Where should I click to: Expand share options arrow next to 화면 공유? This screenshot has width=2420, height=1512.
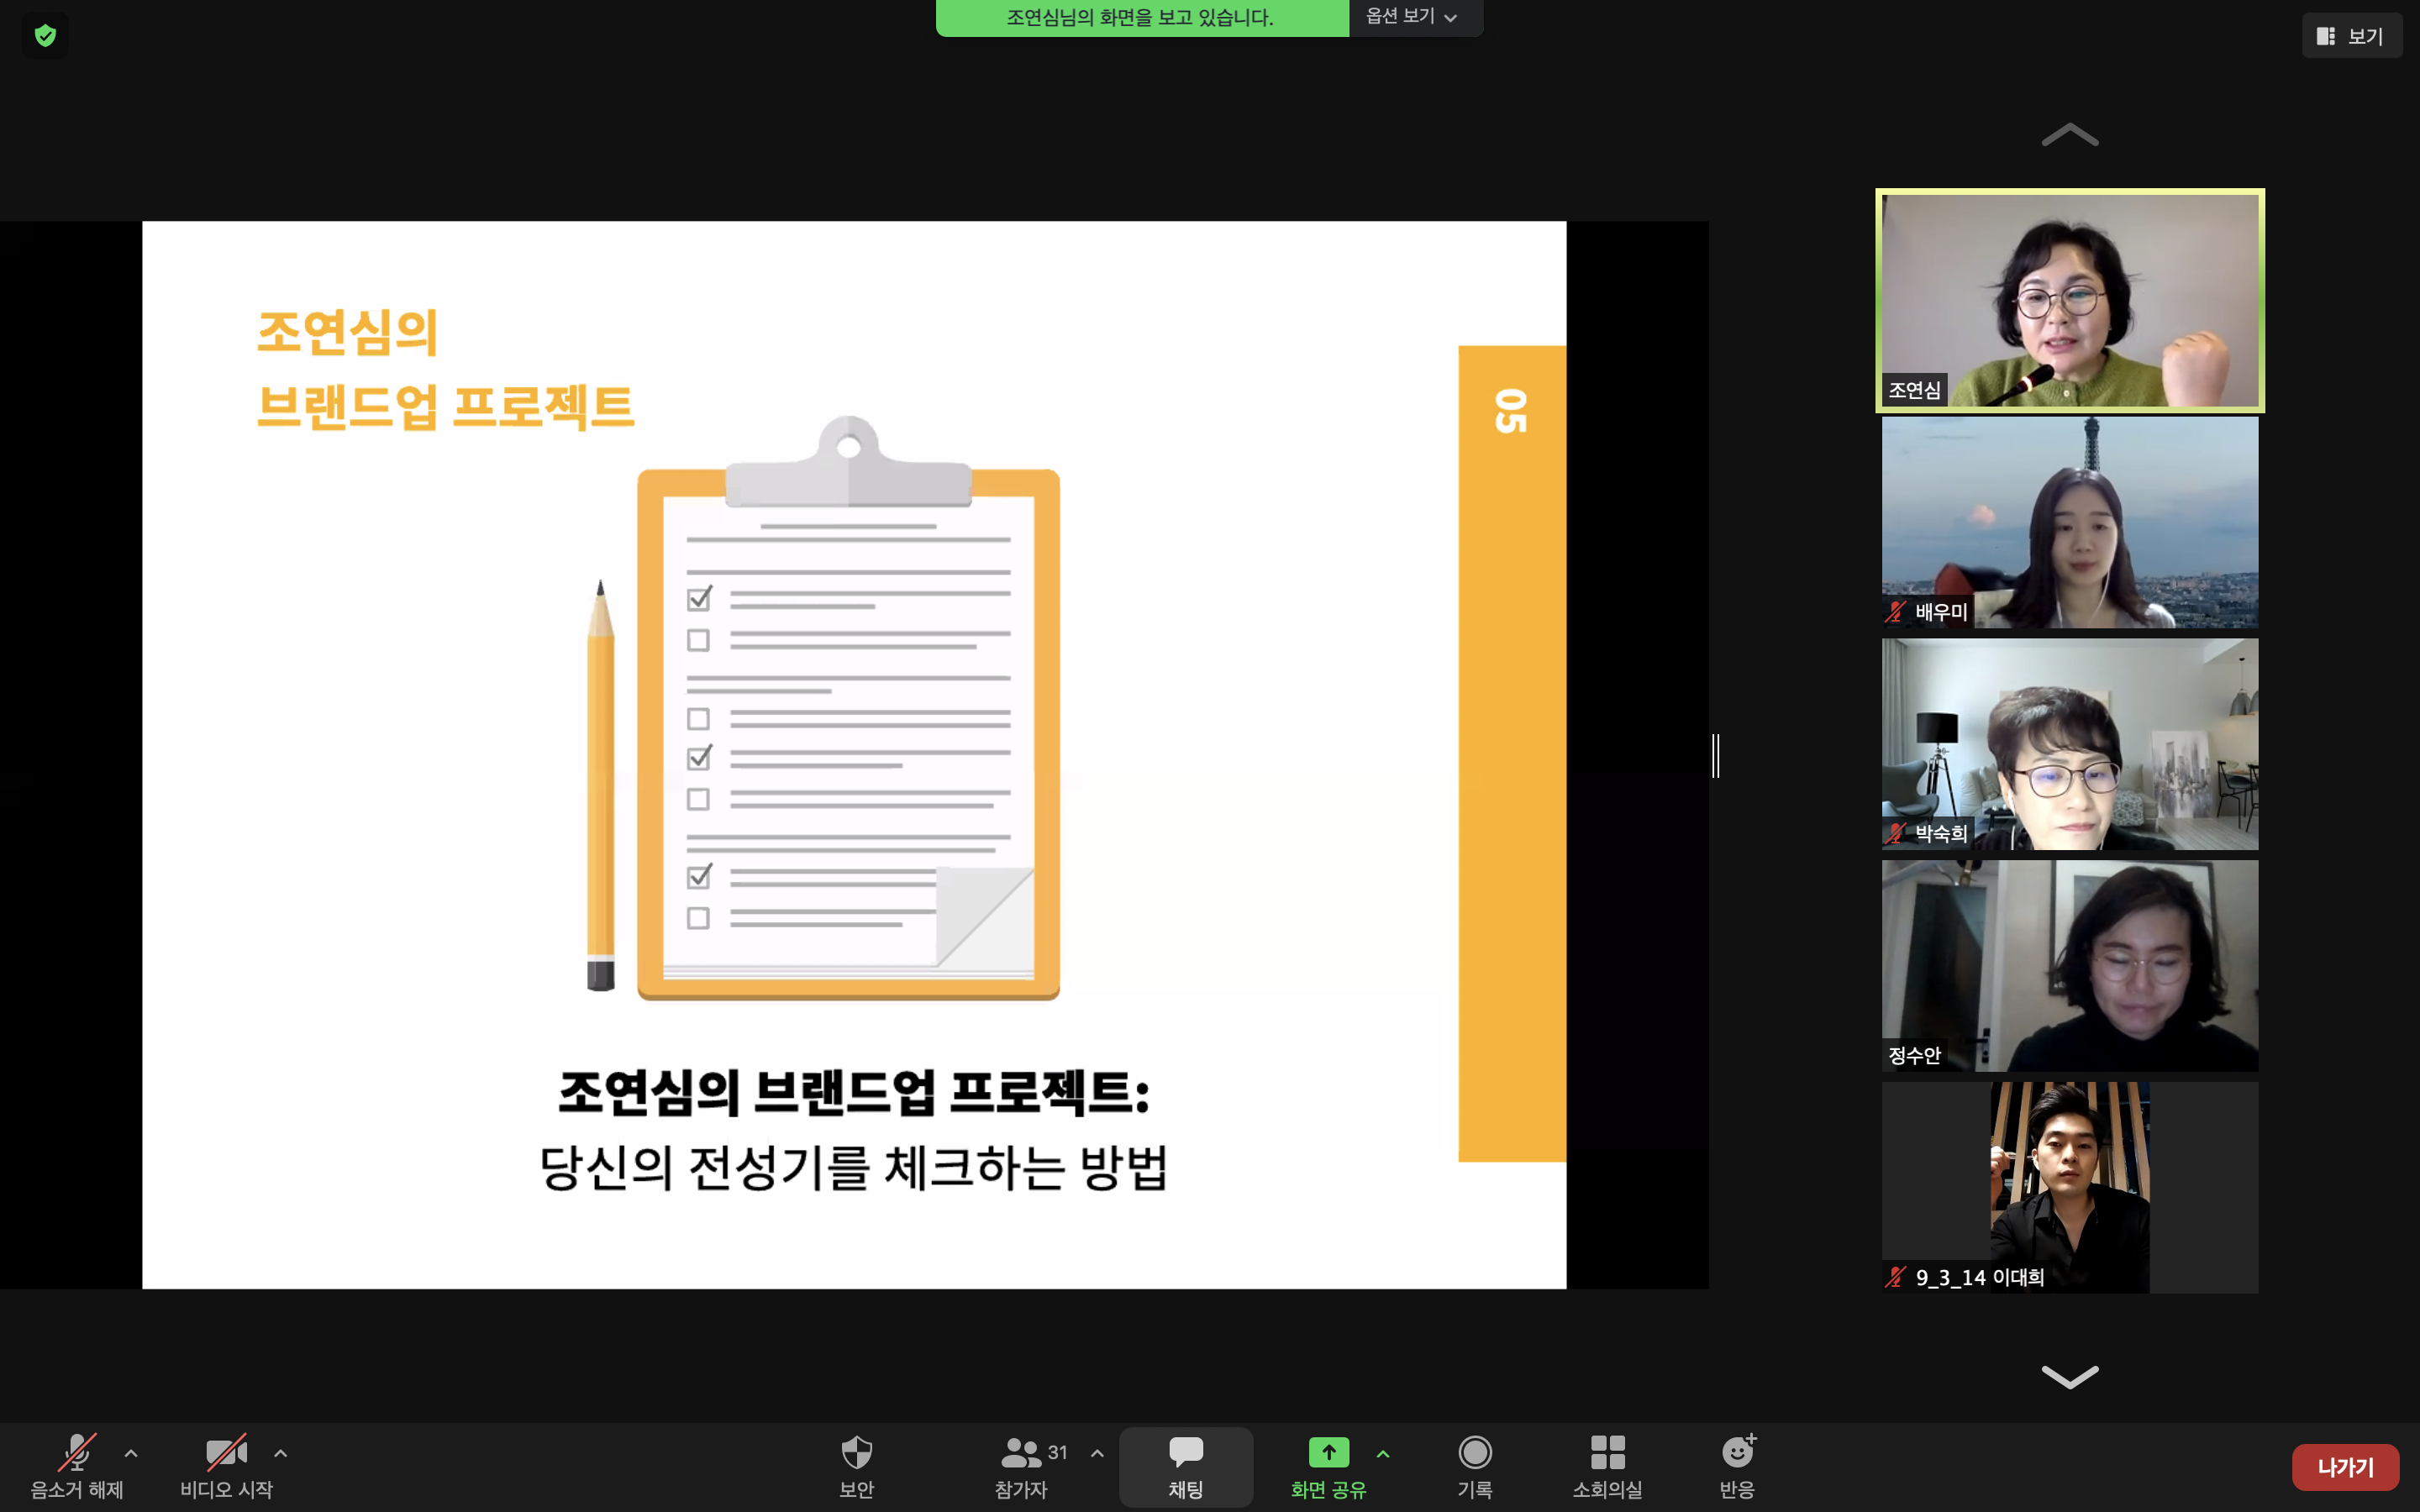[1383, 1453]
